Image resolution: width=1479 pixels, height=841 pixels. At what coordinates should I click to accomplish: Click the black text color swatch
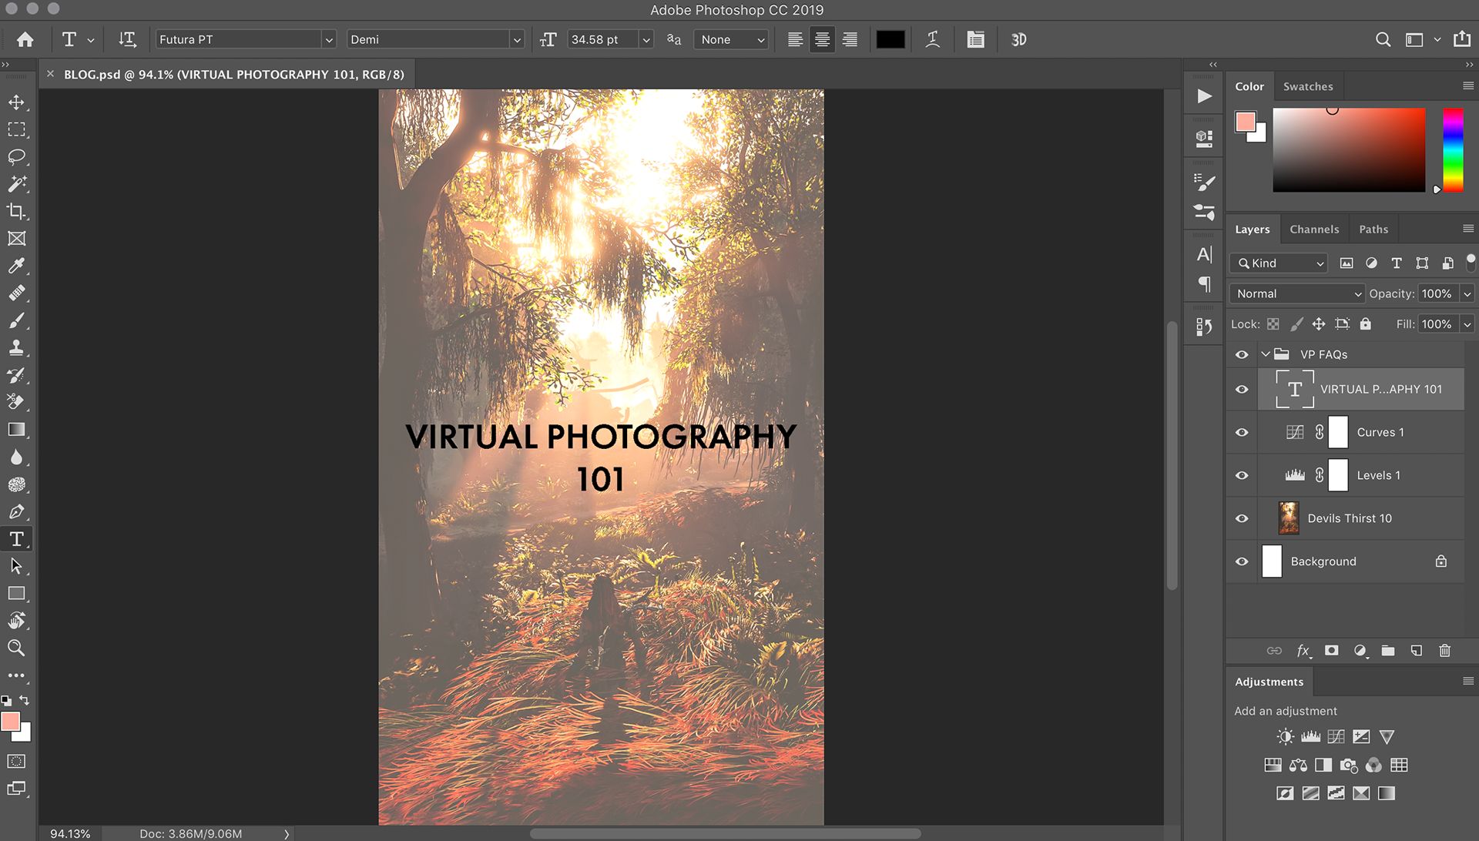890,39
